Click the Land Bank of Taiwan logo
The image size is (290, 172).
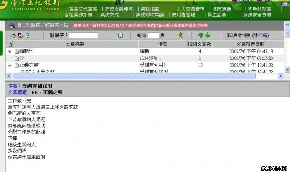30,5
